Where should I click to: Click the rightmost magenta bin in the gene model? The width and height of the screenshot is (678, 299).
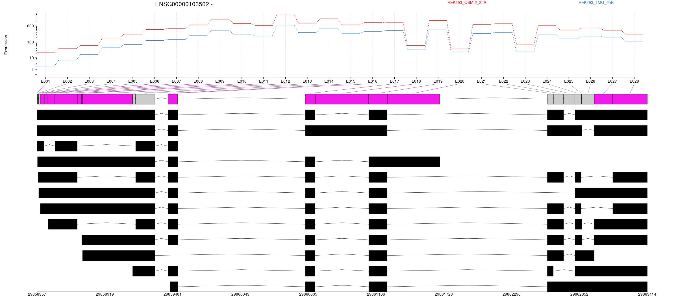coord(630,99)
